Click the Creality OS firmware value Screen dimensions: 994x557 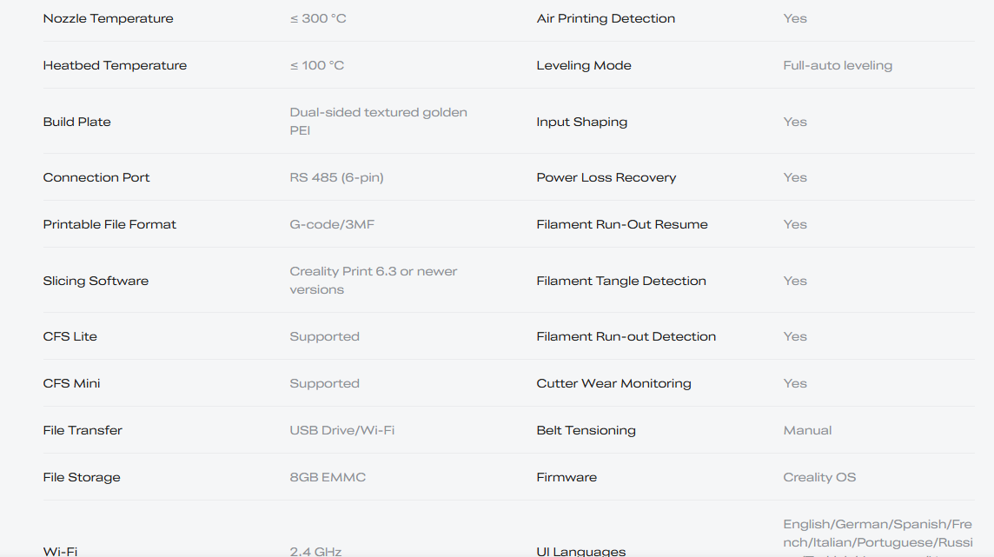click(x=819, y=477)
